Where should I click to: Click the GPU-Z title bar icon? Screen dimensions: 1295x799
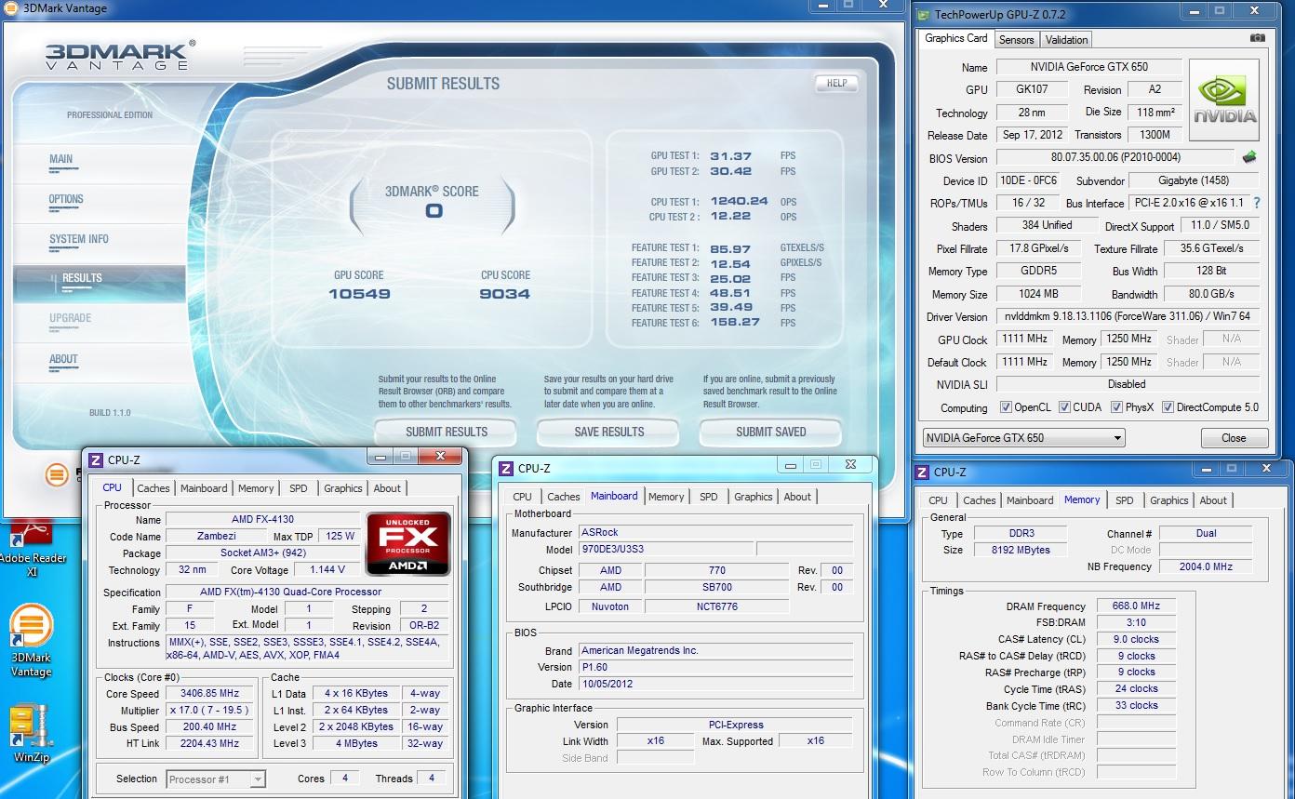point(923,14)
